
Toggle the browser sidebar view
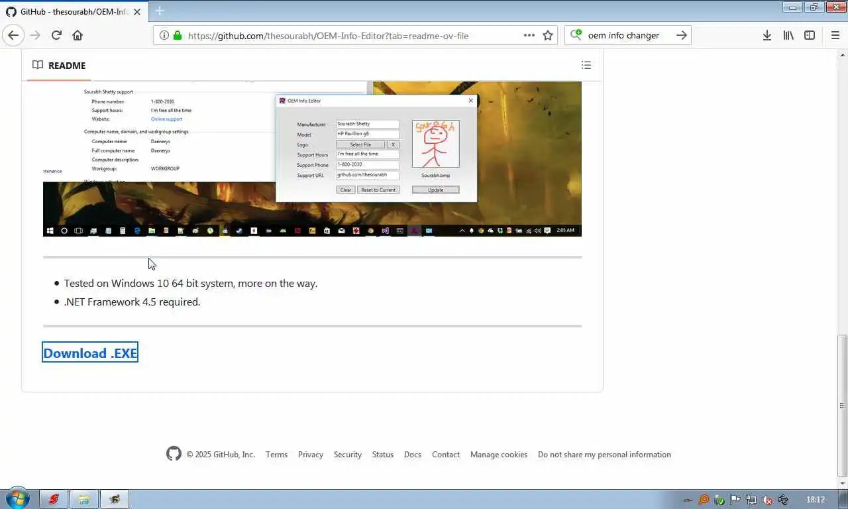pos(810,35)
